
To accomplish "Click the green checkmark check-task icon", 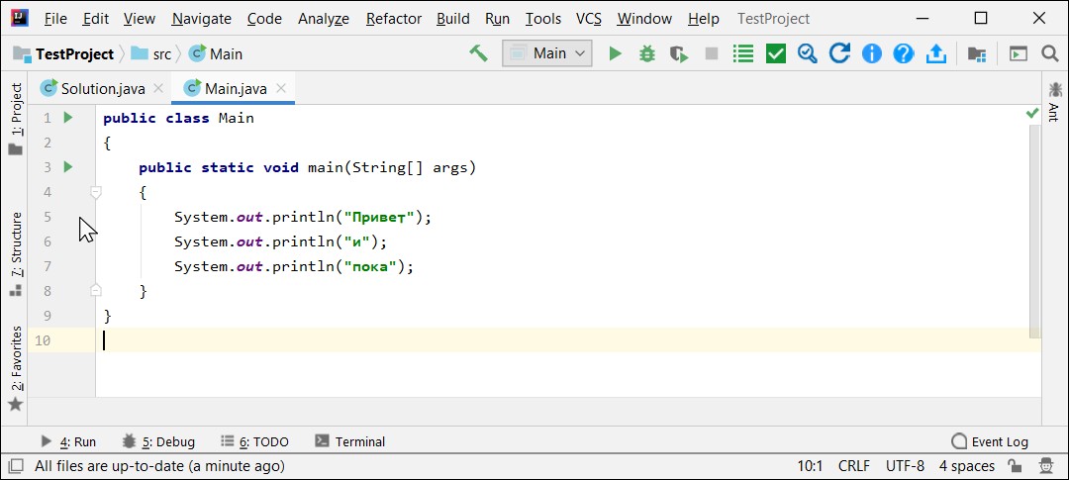I will point(776,53).
